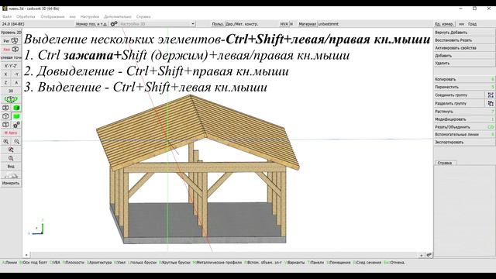Toggle the -Y axis button
496x279 pixels.
[16, 74]
